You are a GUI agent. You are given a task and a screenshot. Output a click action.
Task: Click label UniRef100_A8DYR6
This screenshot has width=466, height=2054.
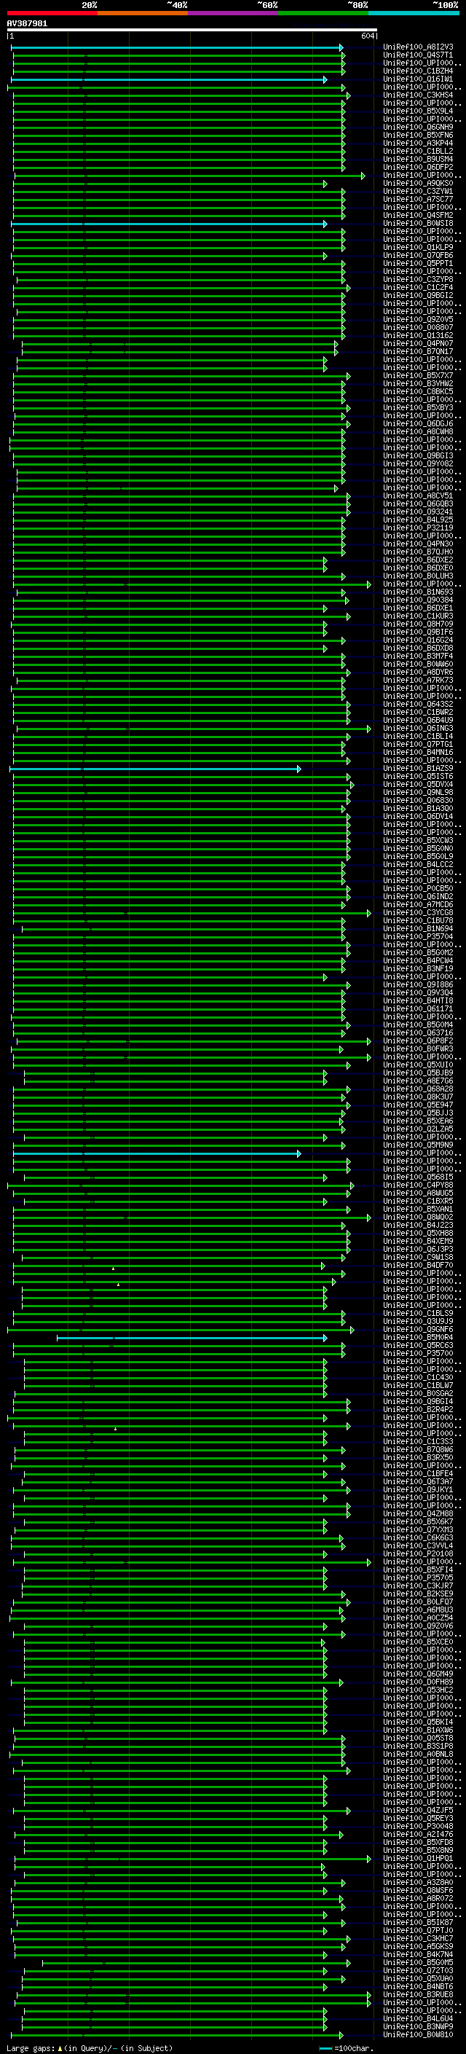[x=418, y=673]
